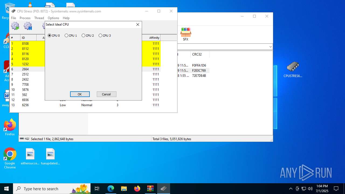Show hidden system tray icons
This screenshot has height=194, width=345.
click(x=291, y=189)
